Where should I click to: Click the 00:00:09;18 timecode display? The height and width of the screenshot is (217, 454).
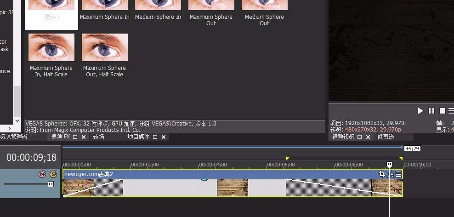click(x=32, y=157)
